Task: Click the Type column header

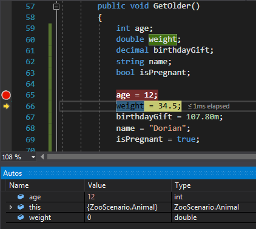Action: coord(183,185)
